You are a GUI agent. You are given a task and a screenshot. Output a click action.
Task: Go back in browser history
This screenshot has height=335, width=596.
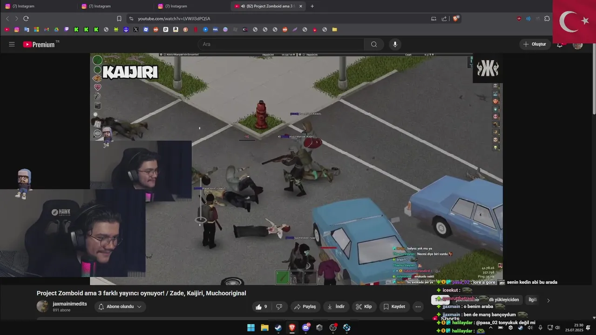point(7,19)
